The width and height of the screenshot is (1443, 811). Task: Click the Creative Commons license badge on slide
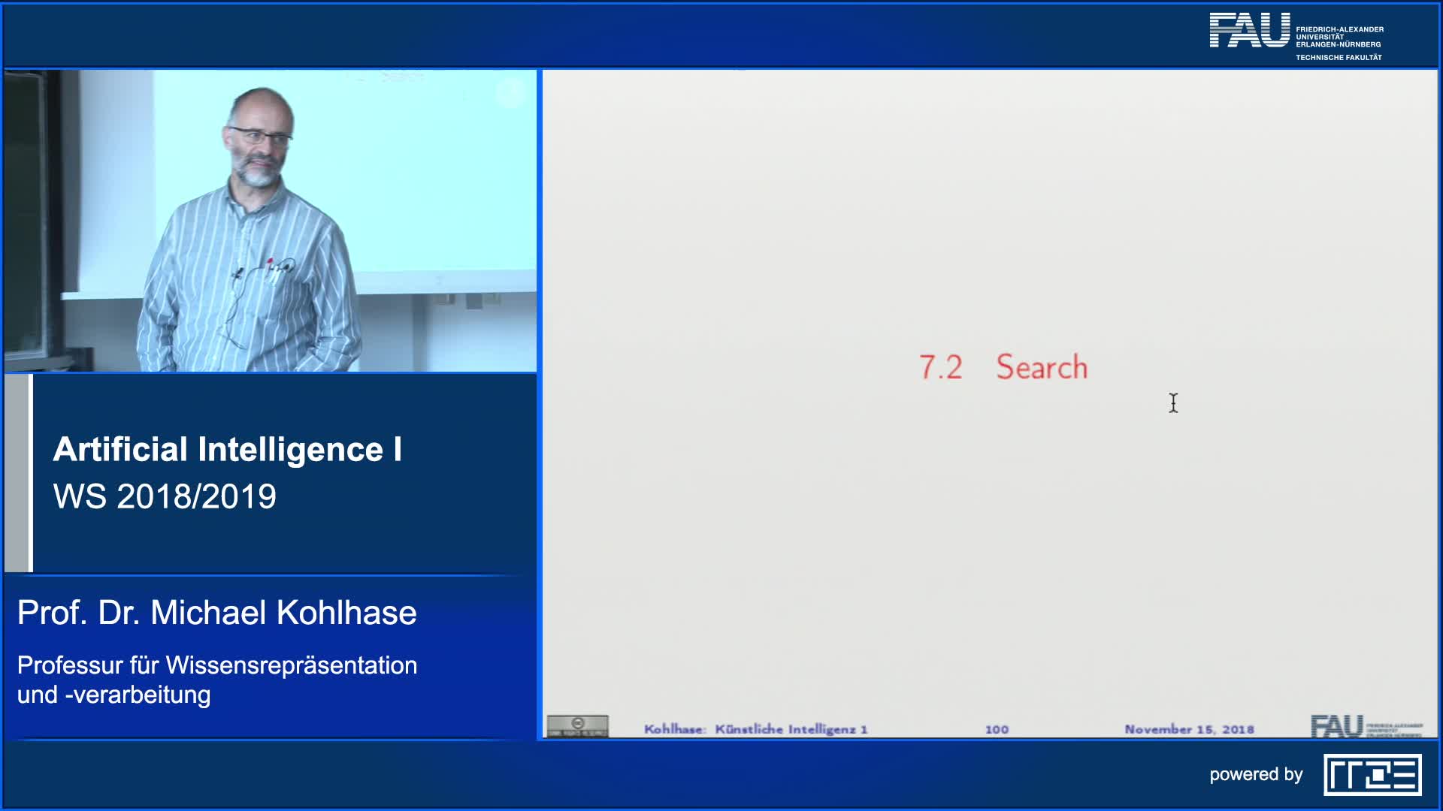click(x=577, y=726)
